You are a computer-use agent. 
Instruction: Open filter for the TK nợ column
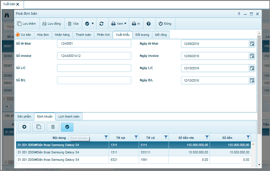[x=136, y=137]
